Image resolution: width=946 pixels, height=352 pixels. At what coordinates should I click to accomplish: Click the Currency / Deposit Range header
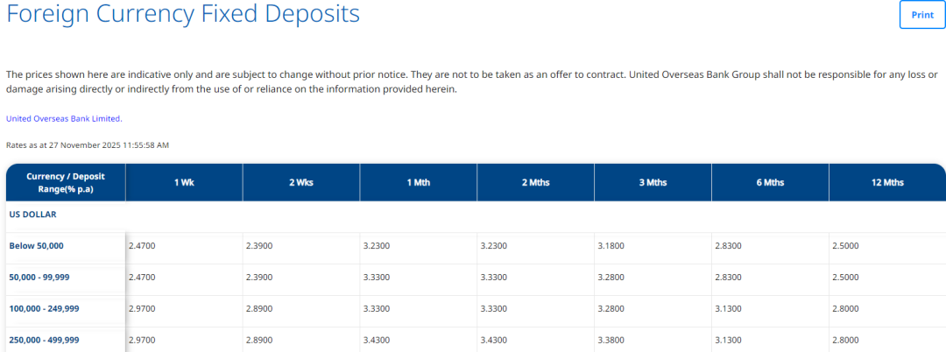tap(66, 182)
